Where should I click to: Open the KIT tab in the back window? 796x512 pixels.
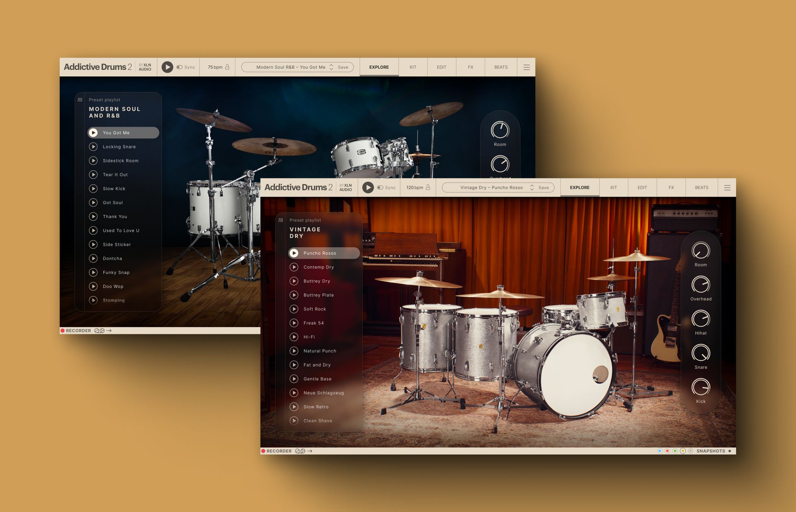[x=413, y=67]
